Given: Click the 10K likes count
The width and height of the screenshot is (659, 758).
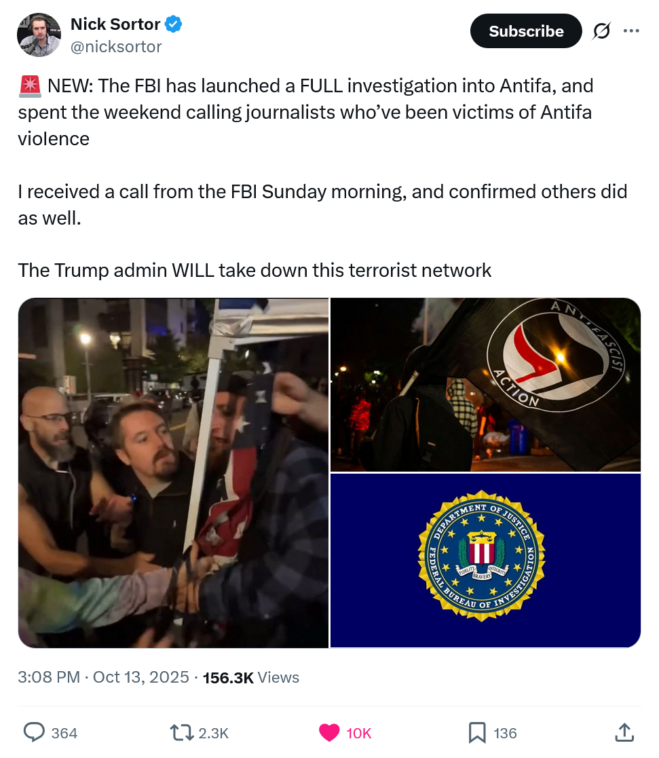Looking at the screenshot, I should (359, 733).
